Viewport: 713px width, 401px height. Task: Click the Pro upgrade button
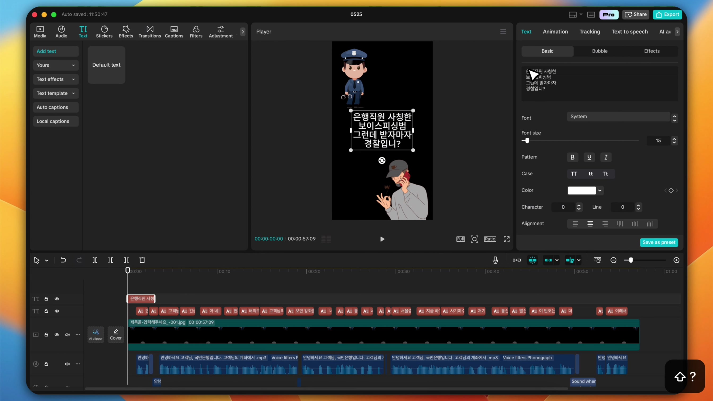coord(609,14)
